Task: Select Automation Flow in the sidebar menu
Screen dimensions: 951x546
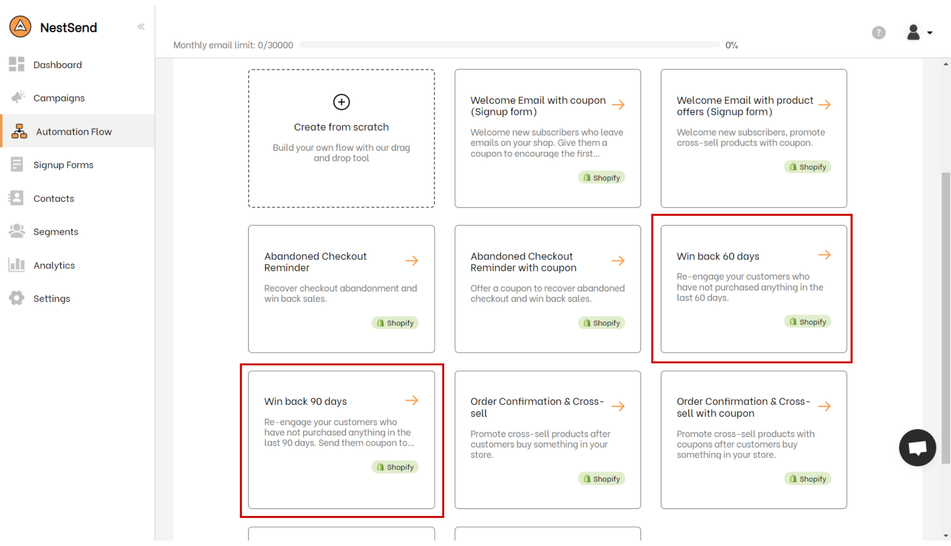Action: tap(73, 131)
